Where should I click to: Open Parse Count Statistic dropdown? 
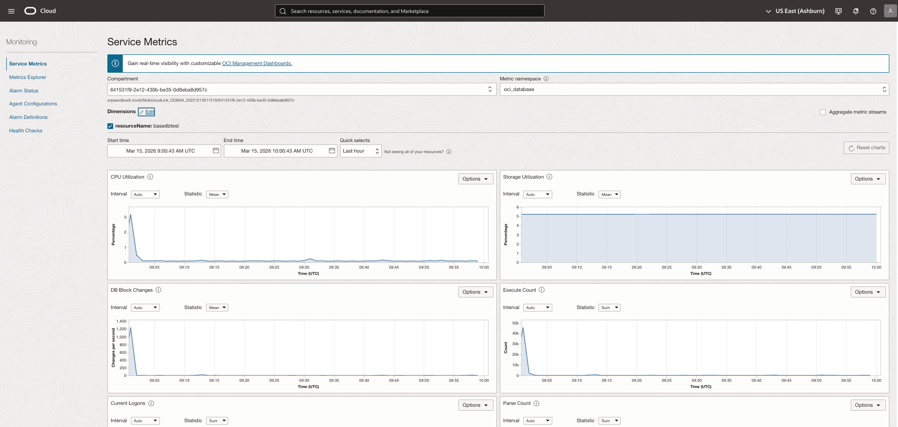point(610,421)
